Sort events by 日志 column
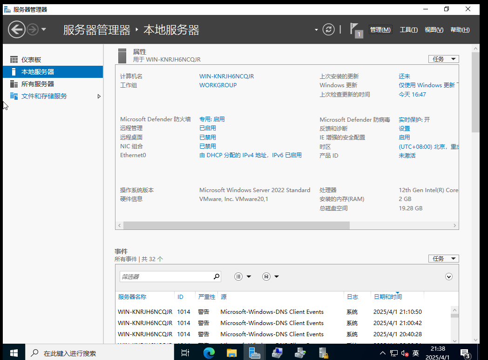This screenshot has height=360, width=488. [x=352, y=297]
